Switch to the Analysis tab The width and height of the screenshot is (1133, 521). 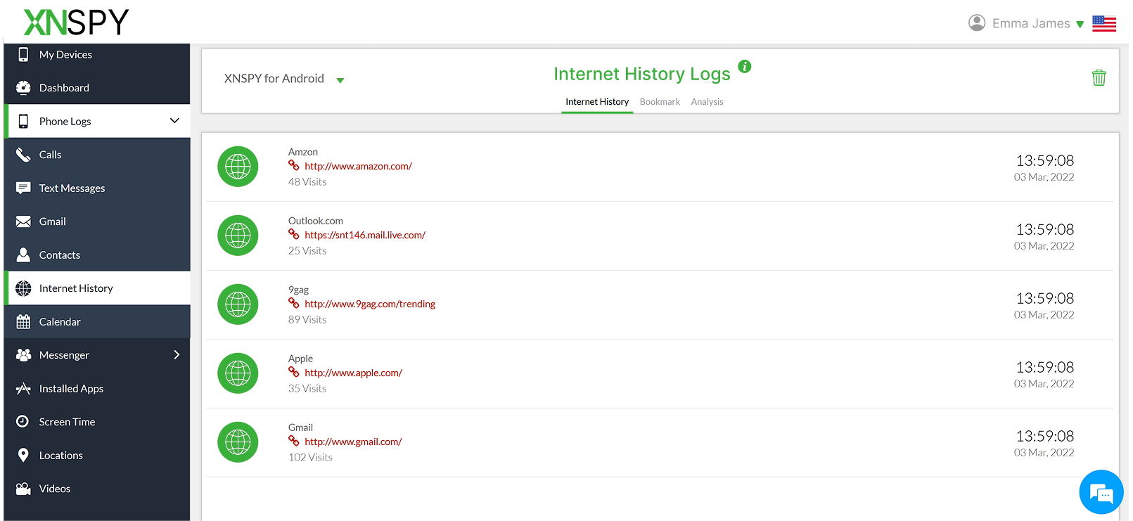click(707, 102)
